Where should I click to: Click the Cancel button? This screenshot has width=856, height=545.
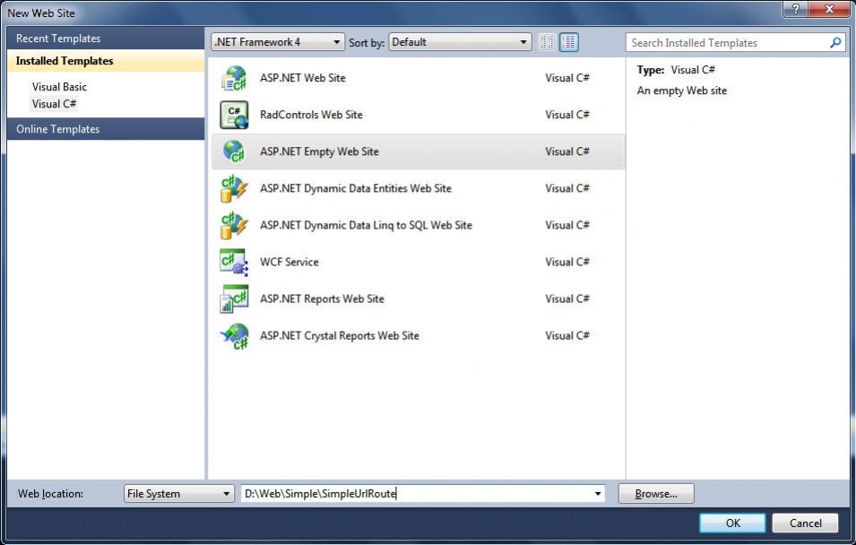point(805,523)
